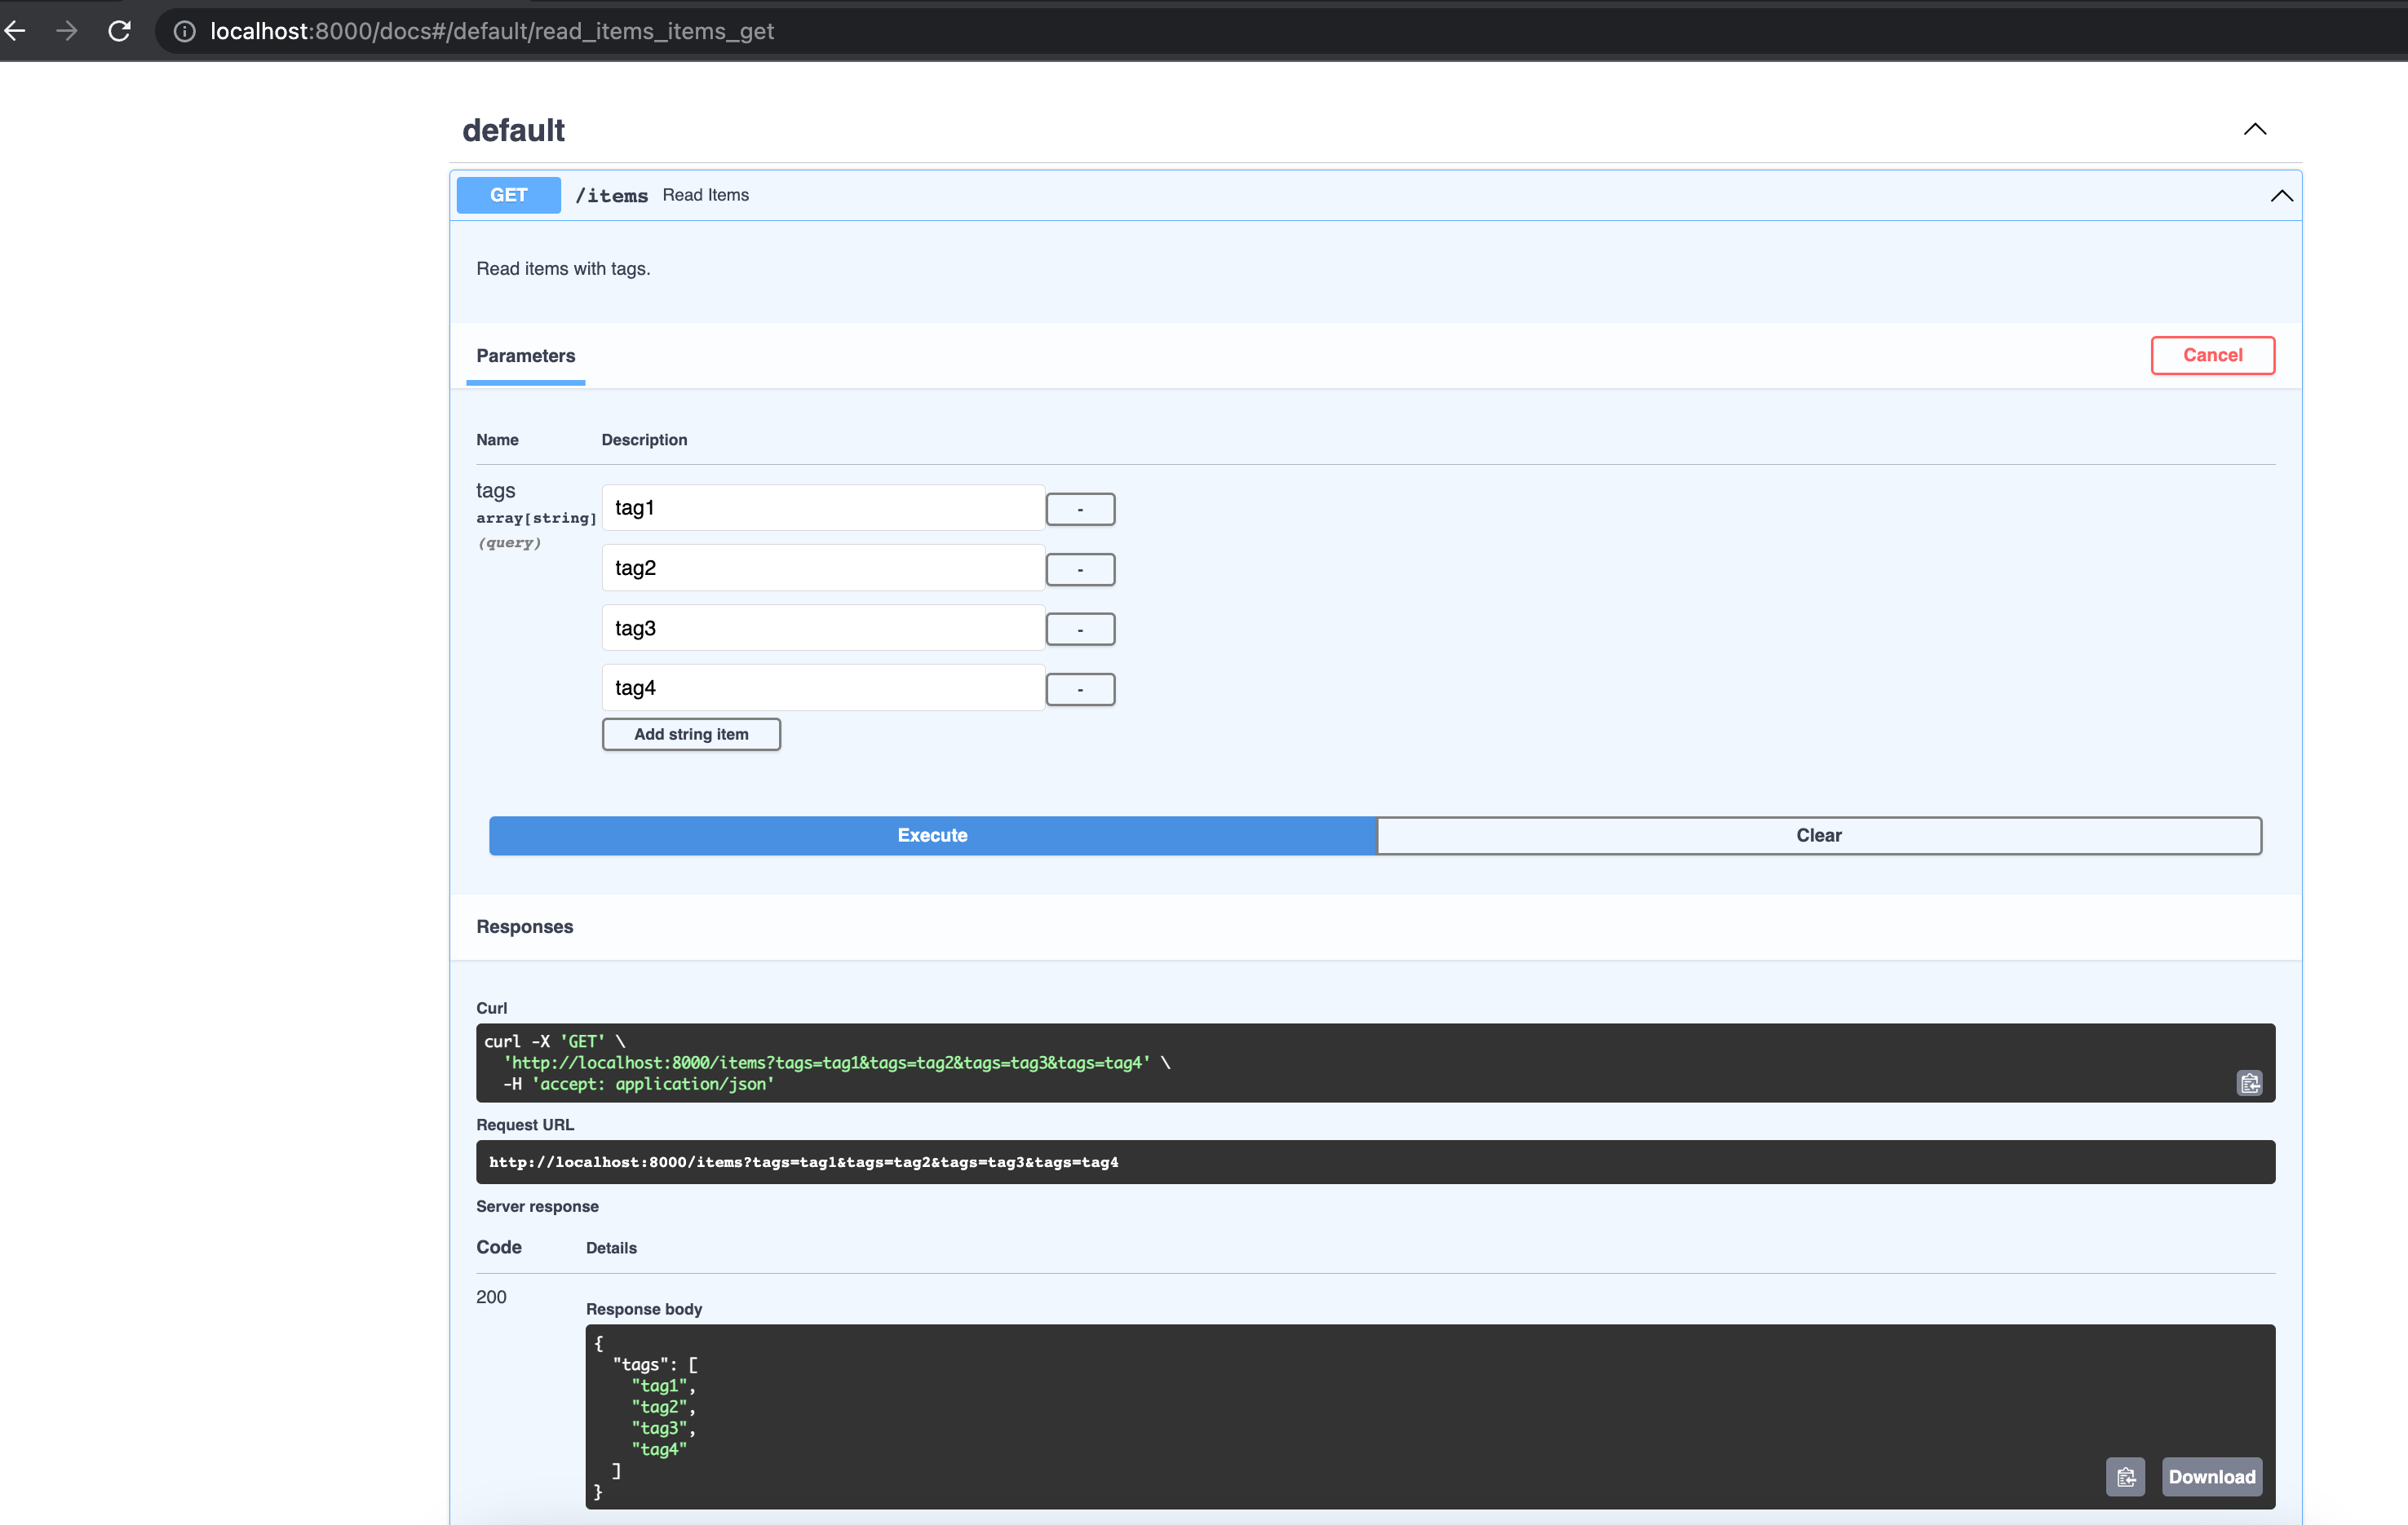
Task: Remove the tag1 item with minus button
Action: (x=1080, y=509)
